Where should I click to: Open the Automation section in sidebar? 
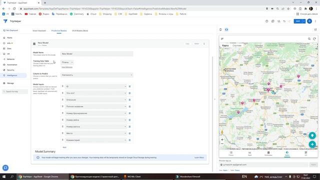[x=12, y=64]
